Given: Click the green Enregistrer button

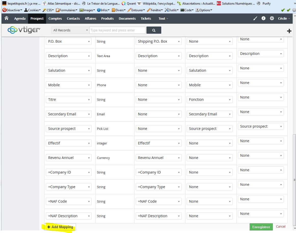Looking at the screenshot, I should point(261,227).
